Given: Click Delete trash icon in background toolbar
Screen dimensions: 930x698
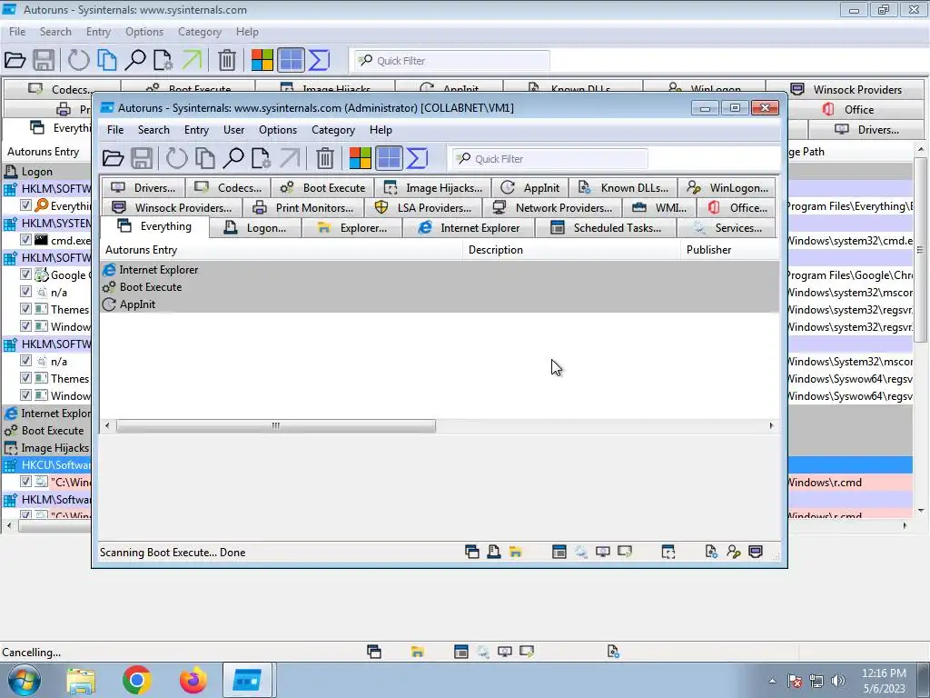Looking at the screenshot, I should [227, 60].
